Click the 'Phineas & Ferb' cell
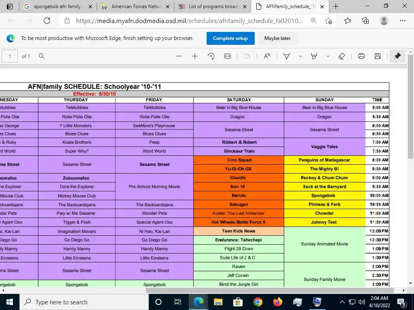 (325, 204)
